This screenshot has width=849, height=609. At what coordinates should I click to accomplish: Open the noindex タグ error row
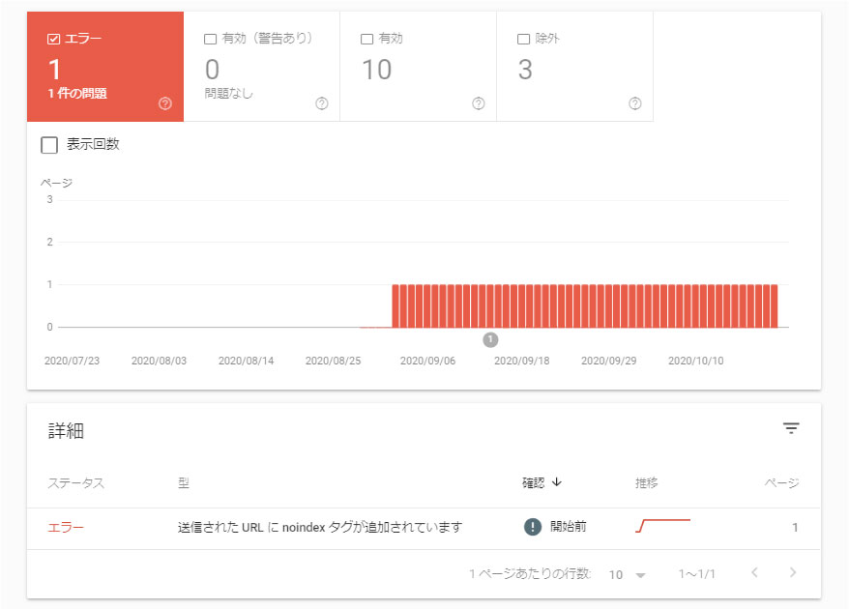click(x=320, y=527)
